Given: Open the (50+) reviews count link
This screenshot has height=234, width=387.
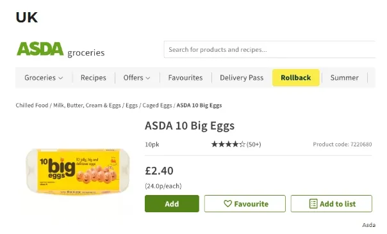Looking at the screenshot, I should tap(254, 144).
